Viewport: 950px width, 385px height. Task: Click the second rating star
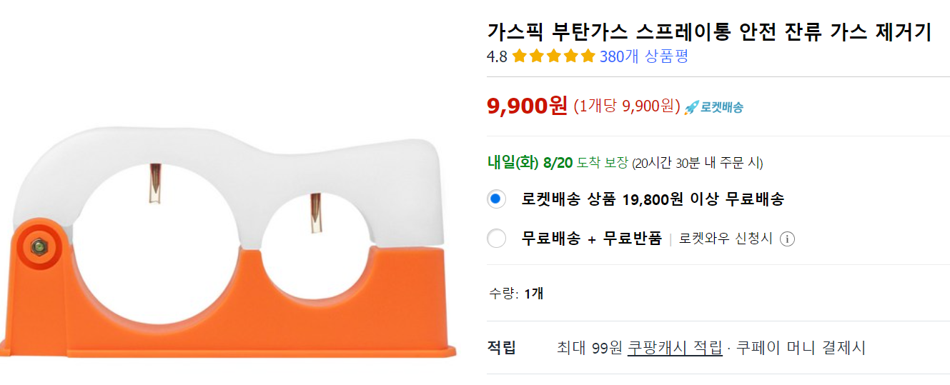point(537,56)
